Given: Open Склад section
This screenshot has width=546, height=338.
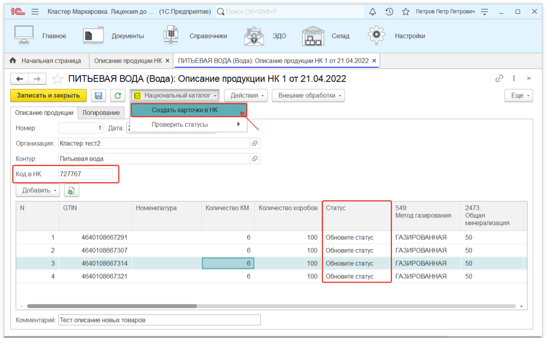Looking at the screenshot, I should pos(326,36).
